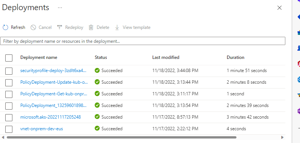
Task: Open securityprofile-deploy-3zdlt6xa4 deployment link
Action: (53, 71)
